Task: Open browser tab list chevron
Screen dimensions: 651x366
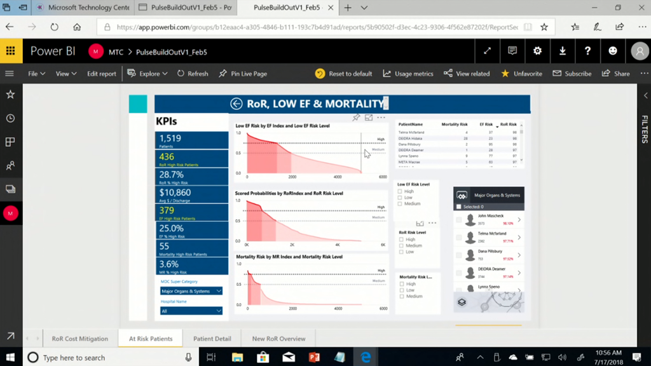Action: [x=364, y=8]
